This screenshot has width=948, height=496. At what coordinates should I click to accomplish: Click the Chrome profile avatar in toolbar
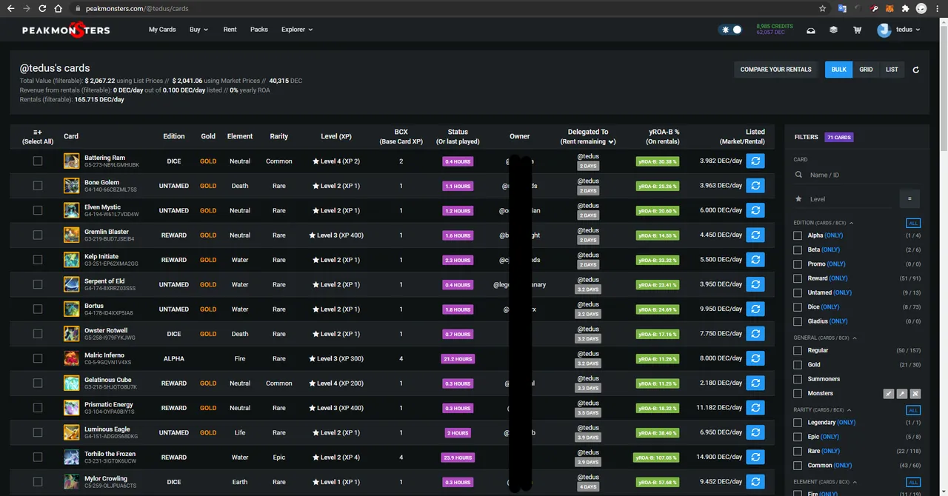point(921,9)
